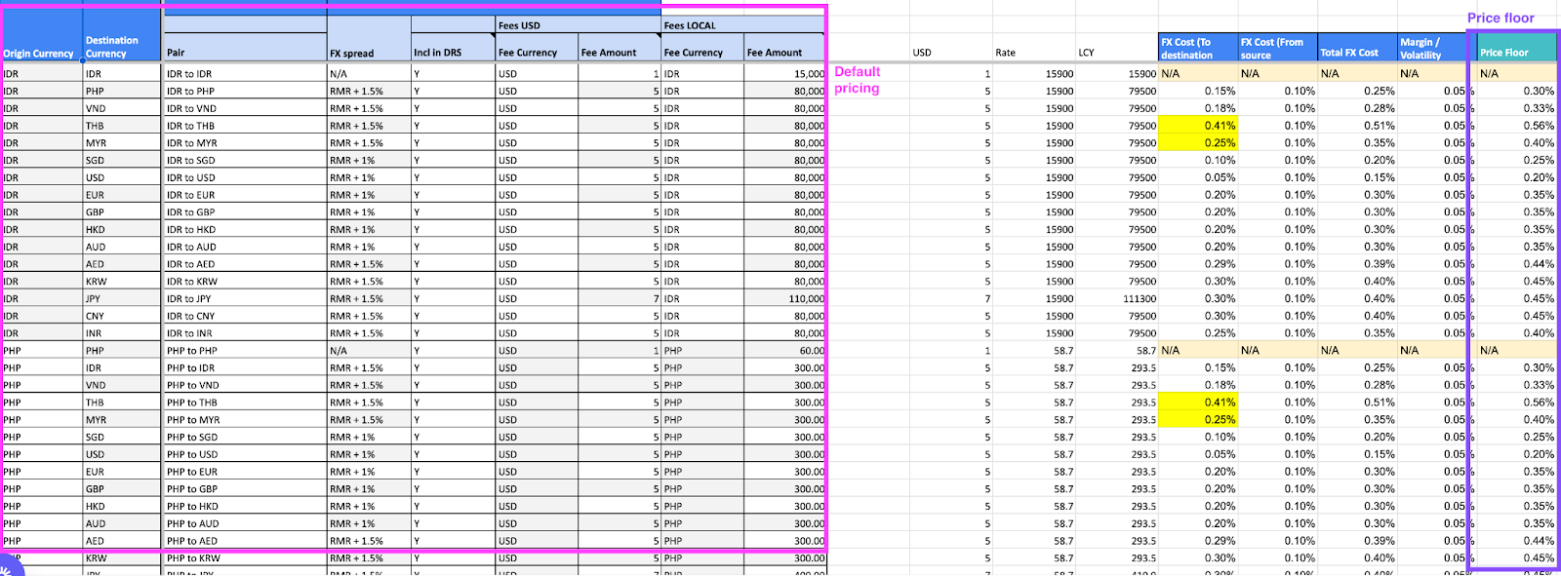Select the IDR to KRW pair cell
Screen dimensions: 1561x576
click(245, 281)
